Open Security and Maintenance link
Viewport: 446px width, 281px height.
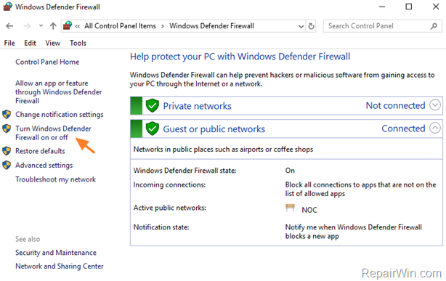56,253
